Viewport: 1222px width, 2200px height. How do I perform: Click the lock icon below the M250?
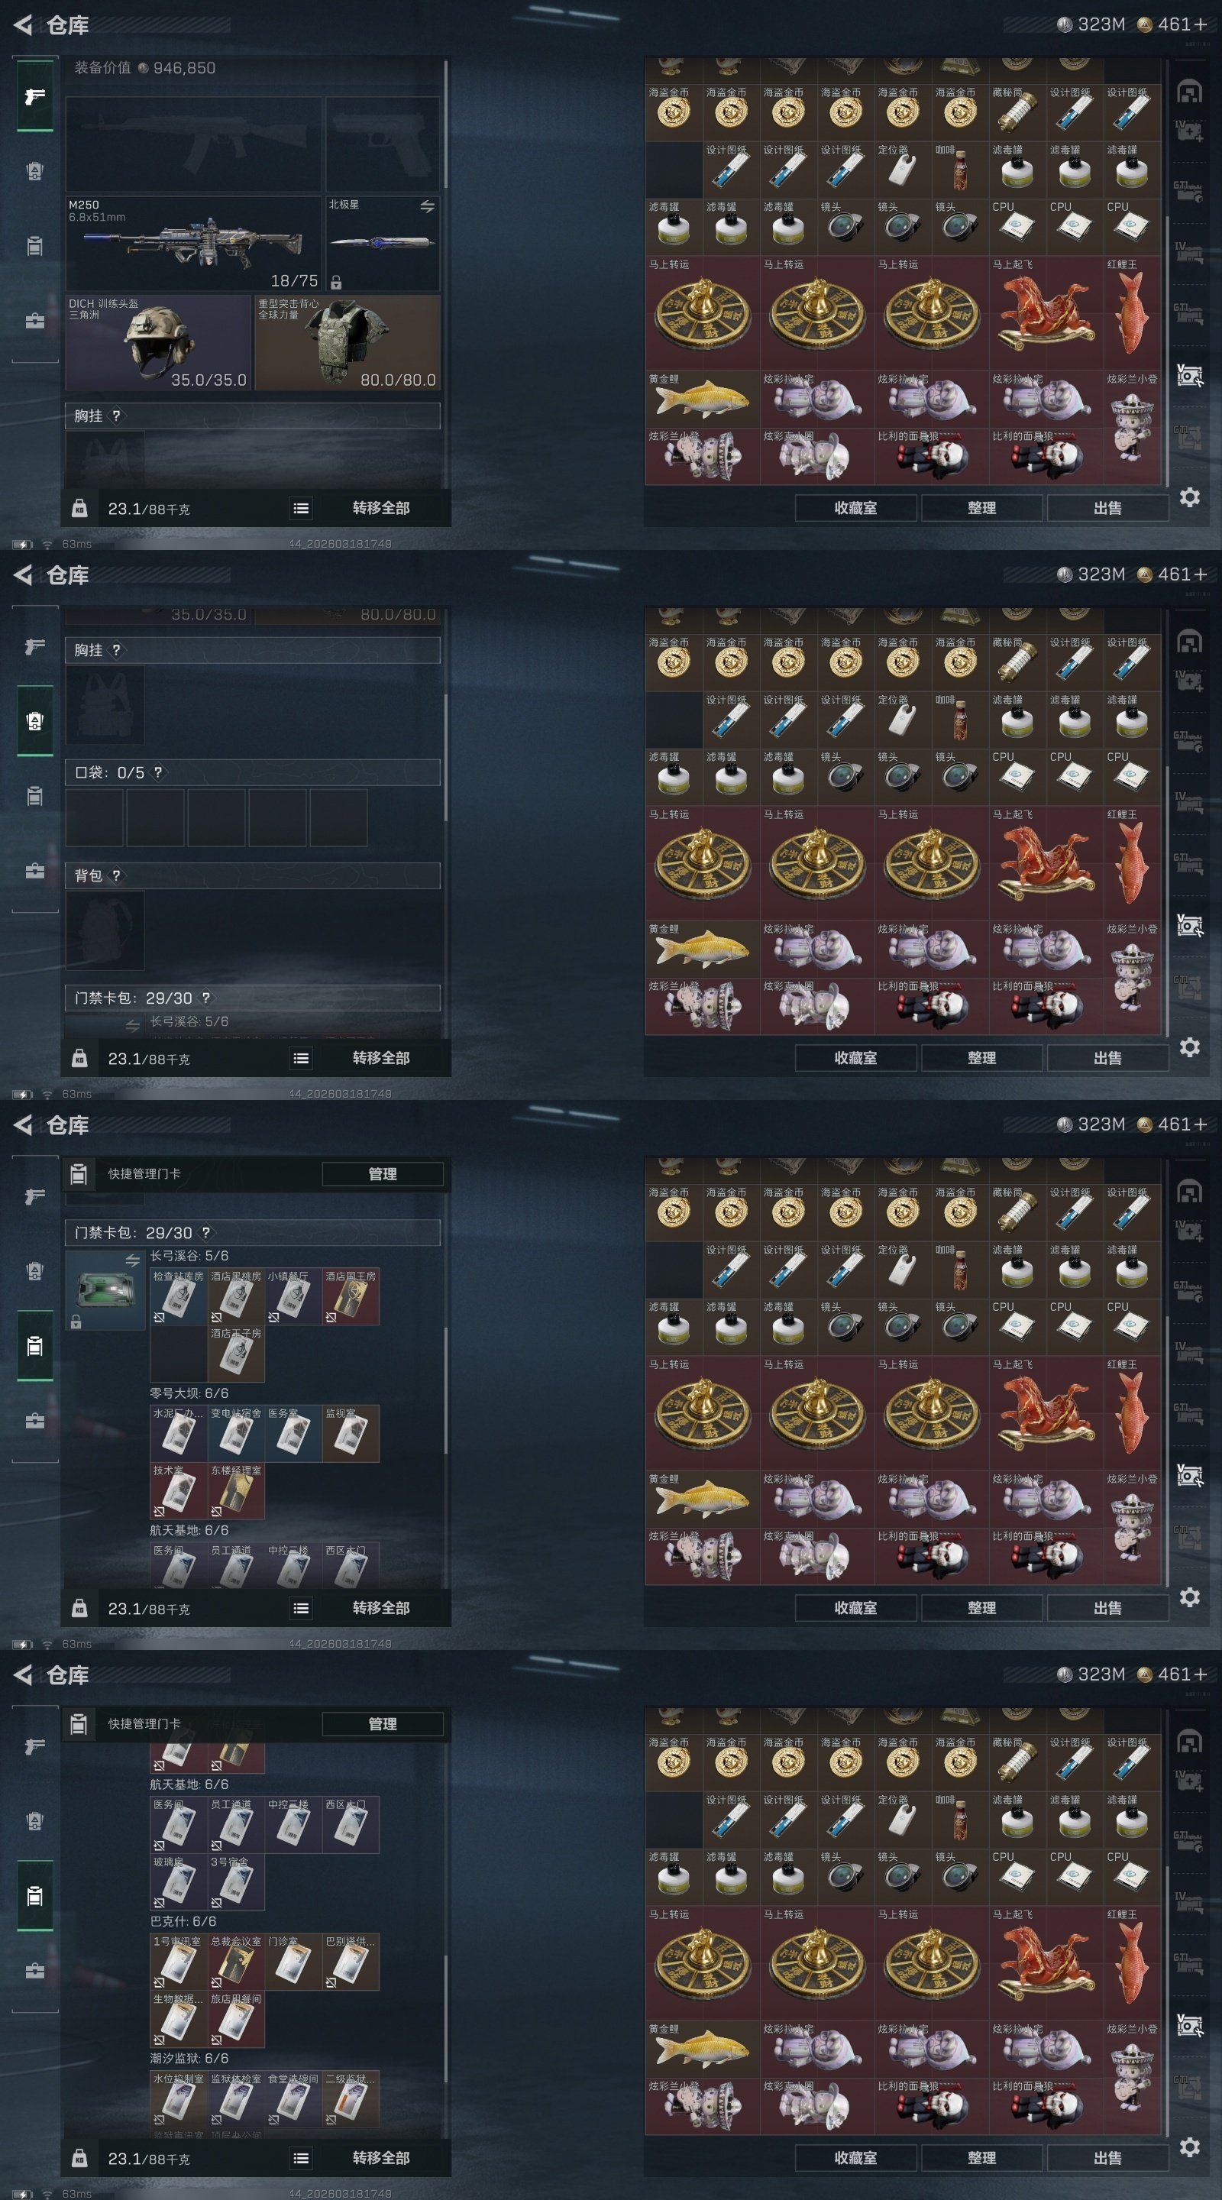point(335,283)
